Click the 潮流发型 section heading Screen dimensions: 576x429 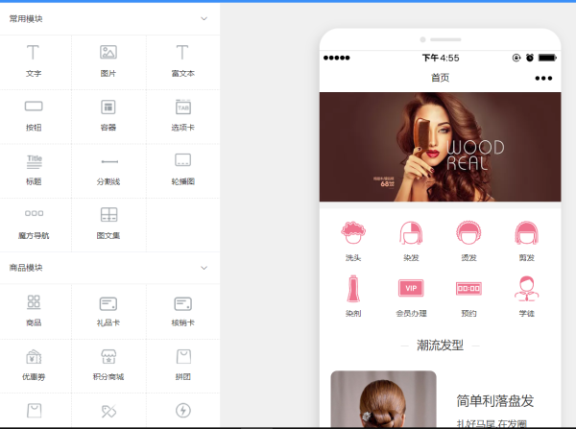tap(440, 346)
